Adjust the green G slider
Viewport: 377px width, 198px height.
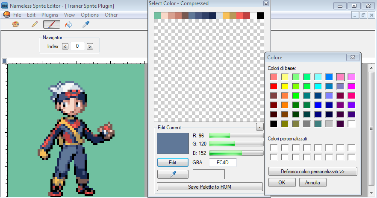point(236,144)
